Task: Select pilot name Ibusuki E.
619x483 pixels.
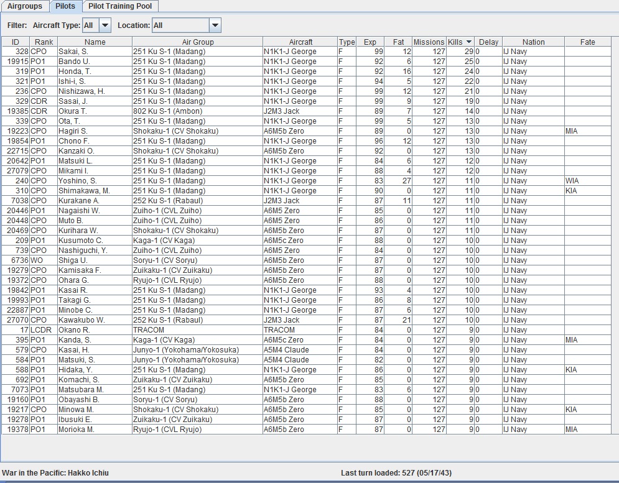Action: pyautogui.click(x=75, y=419)
